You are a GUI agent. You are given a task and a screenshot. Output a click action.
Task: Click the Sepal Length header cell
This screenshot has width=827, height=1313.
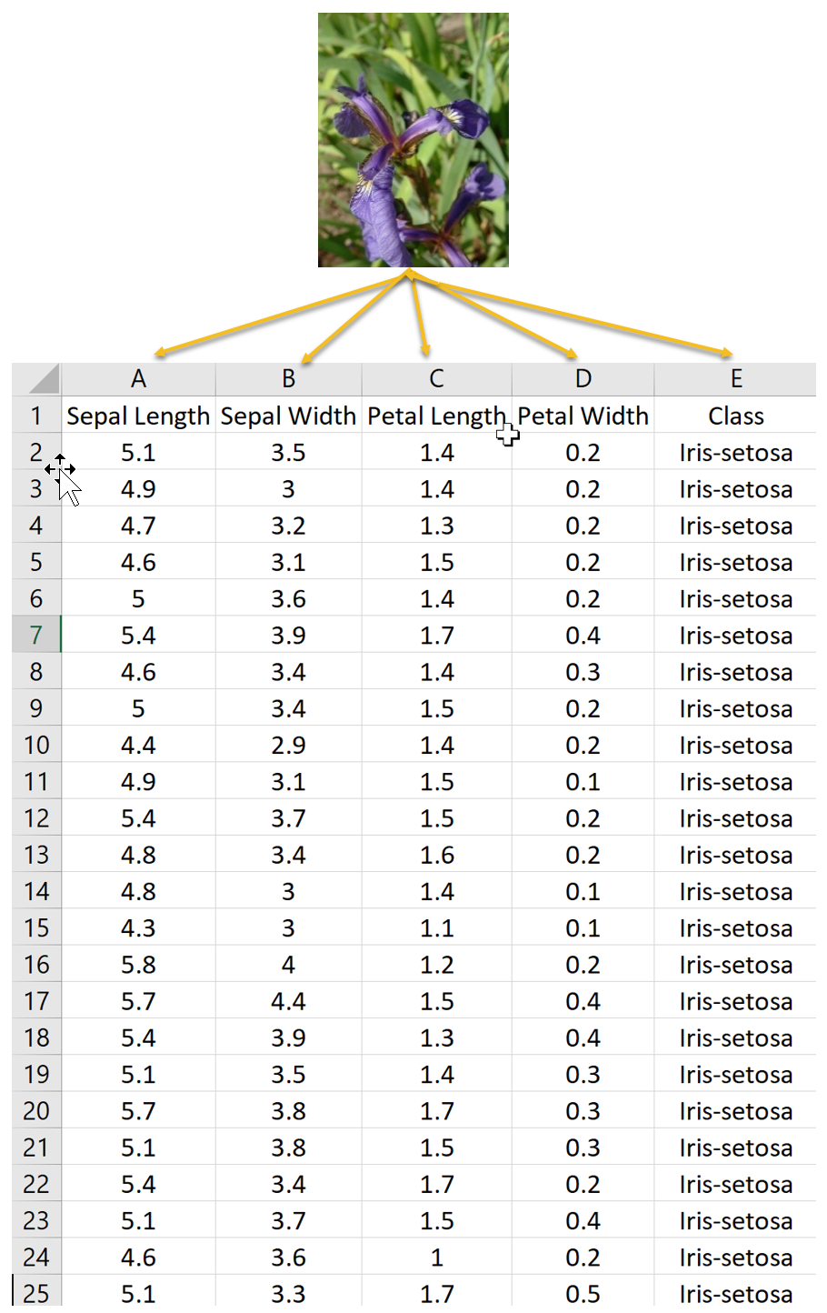pyautogui.click(x=138, y=416)
